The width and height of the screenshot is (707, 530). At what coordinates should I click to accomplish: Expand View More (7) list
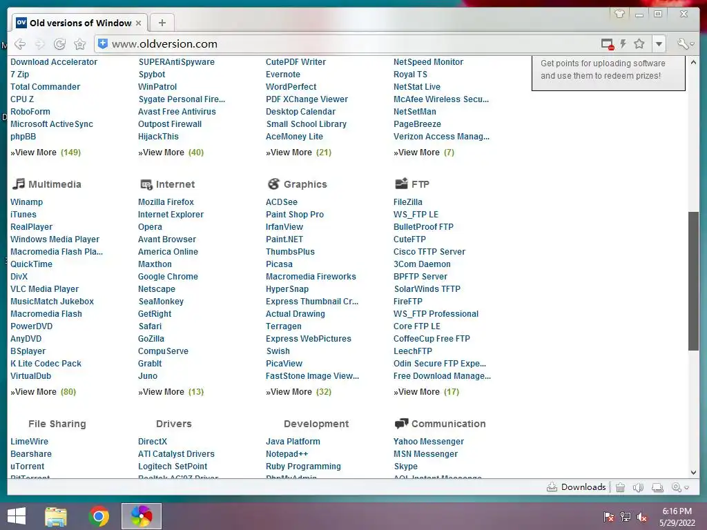pos(424,153)
